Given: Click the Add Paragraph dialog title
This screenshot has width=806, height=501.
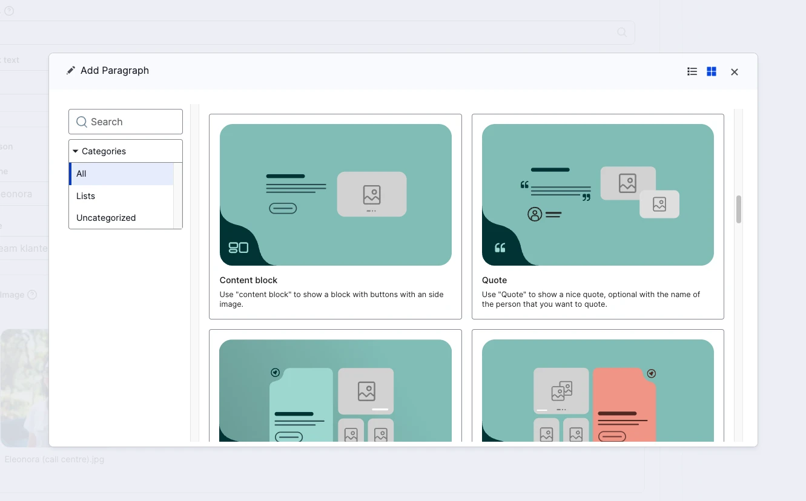Looking at the screenshot, I should 114,70.
